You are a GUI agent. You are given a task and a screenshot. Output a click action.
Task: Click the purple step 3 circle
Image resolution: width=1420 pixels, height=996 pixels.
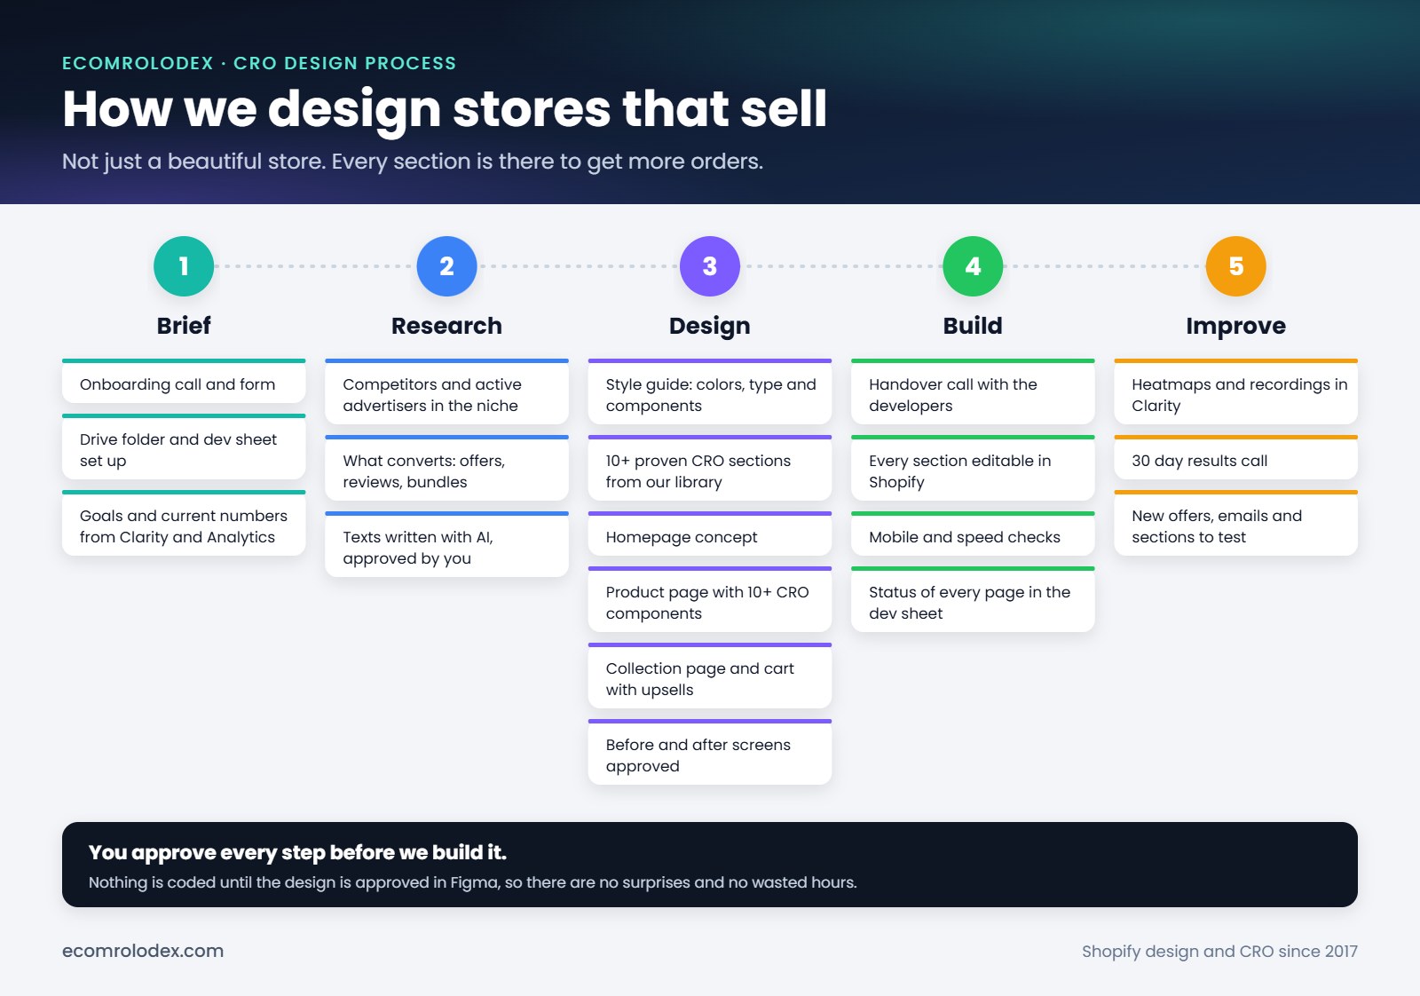[x=710, y=266]
